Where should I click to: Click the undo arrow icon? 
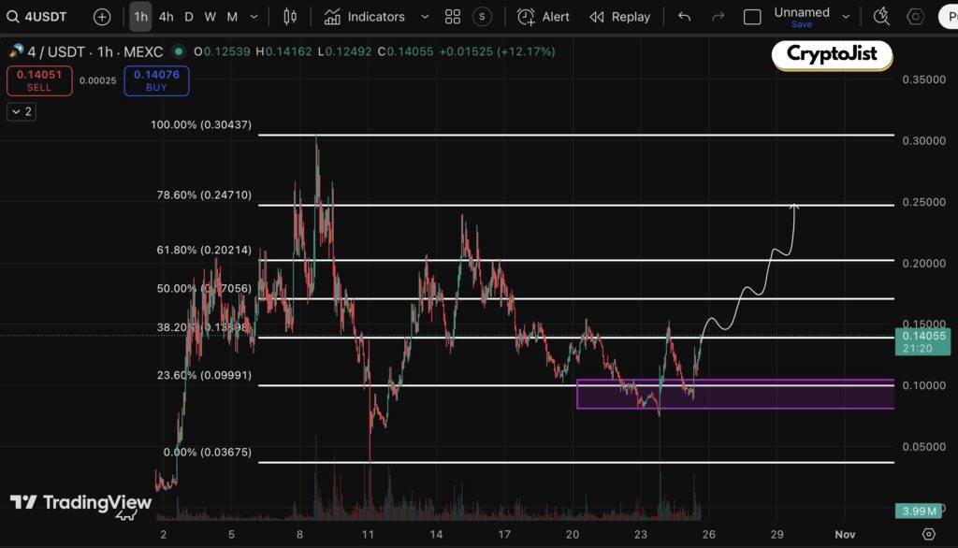pyautogui.click(x=685, y=17)
